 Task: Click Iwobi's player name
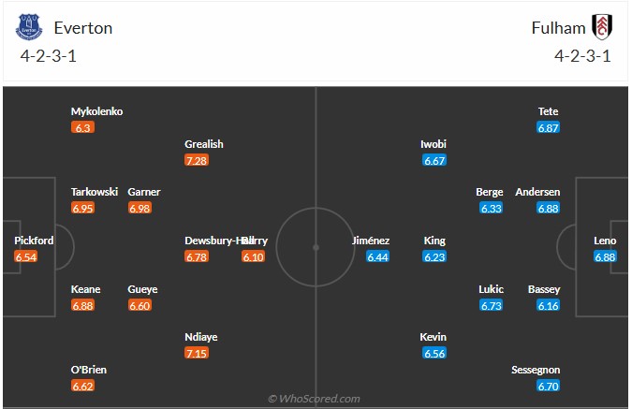434,144
